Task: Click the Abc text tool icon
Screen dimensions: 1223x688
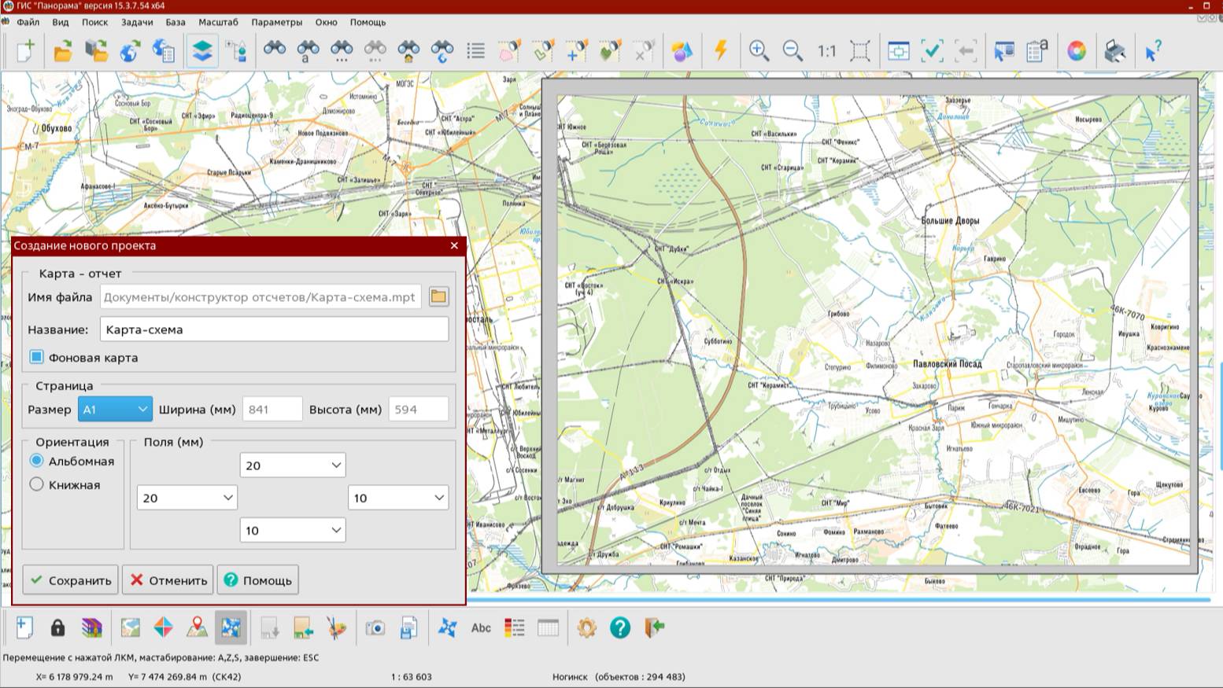Action: tap(481, 627)
